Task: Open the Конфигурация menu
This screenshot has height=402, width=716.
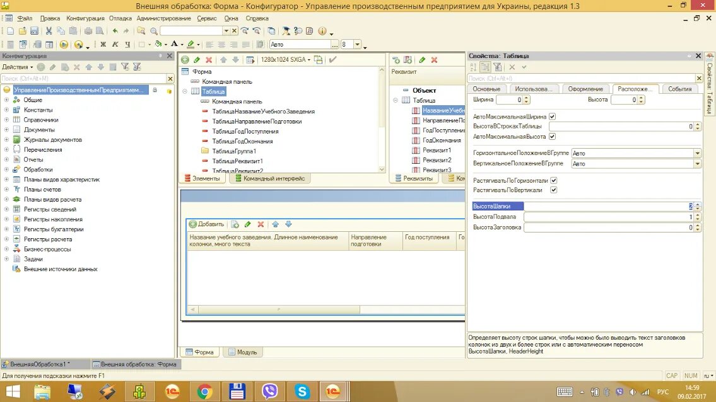Action: (x=85, y=18)
